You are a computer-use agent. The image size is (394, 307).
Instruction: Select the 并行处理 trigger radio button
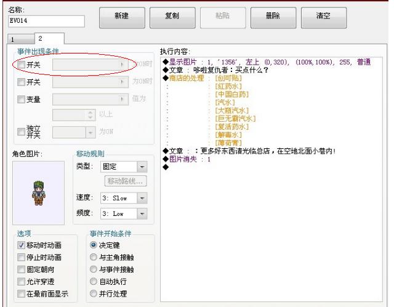point(93,293)
